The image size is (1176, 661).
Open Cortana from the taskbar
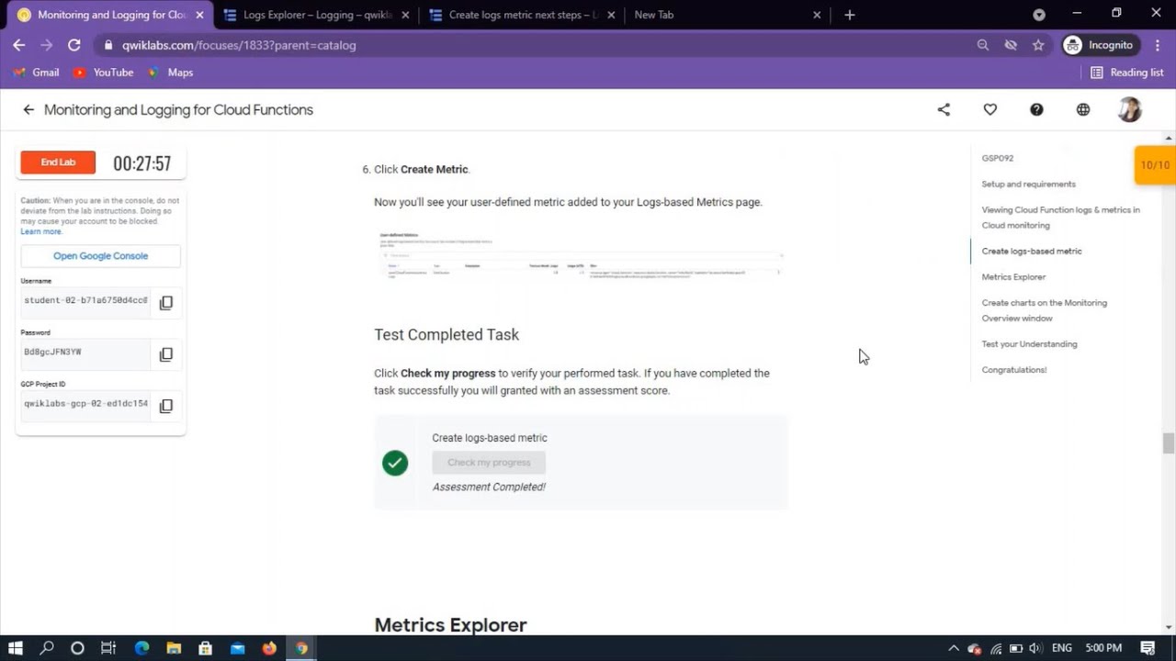click(x=77, y=648)
